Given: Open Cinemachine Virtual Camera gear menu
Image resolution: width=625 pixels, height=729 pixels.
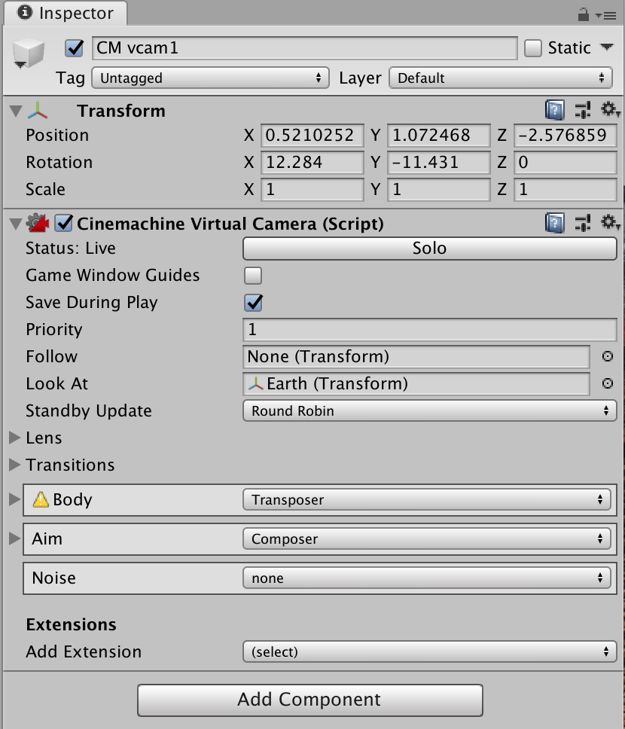Looking at the screenshot, I should point(610,222).
